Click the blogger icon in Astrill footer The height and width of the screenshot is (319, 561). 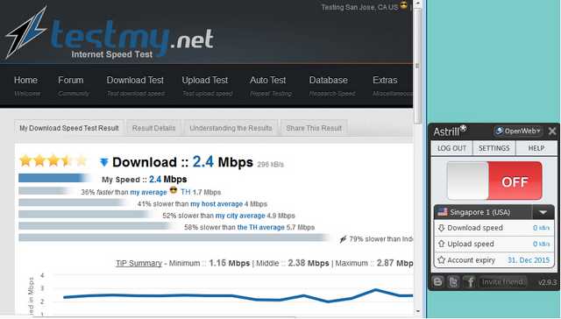click(x=437, y=282)
